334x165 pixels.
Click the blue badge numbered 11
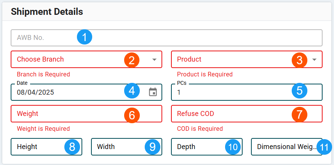324,147
